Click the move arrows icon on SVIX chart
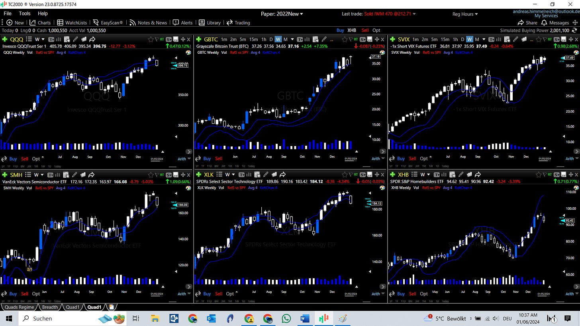Viewport: 580px width, 326px height. point(570,39)
